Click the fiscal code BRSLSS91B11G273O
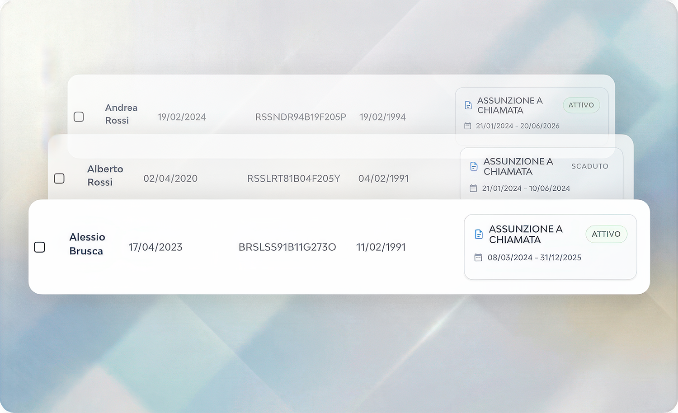 click(x=287, y=247)
